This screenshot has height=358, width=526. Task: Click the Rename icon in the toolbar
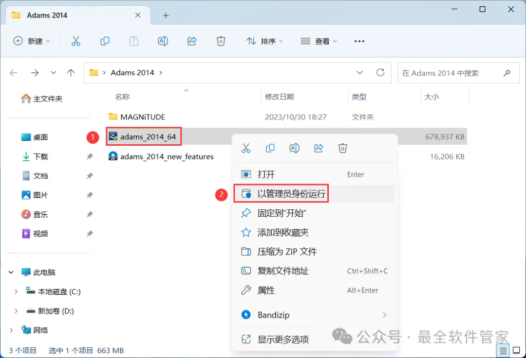coord(163,41)
